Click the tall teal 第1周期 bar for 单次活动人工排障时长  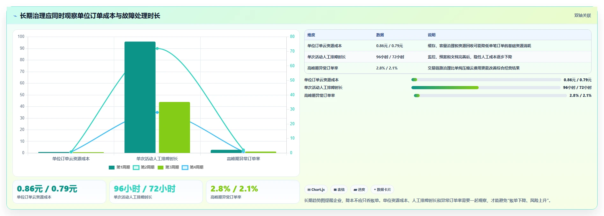click(140, 97)
